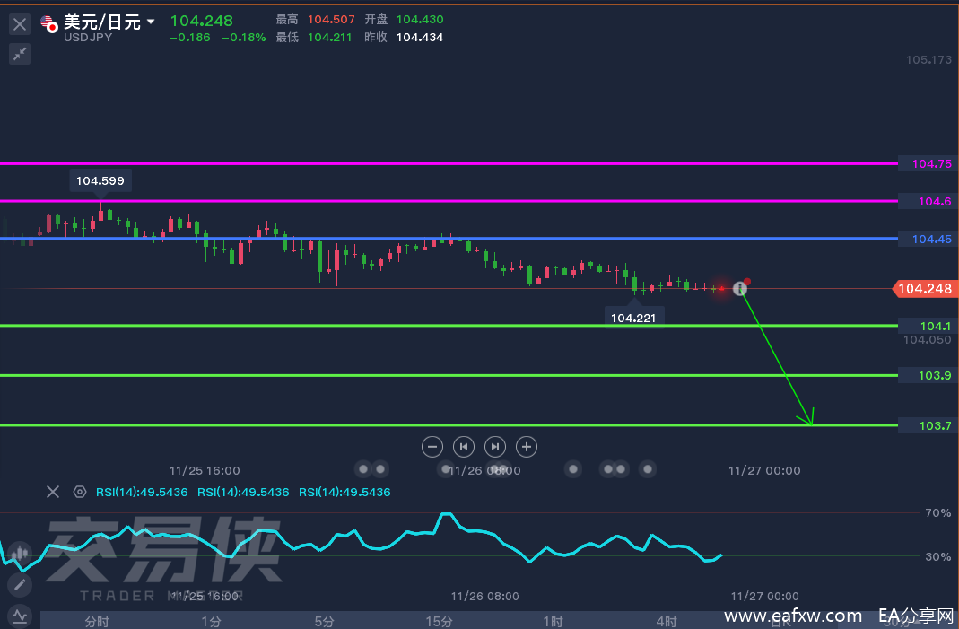959x629 pixels.
Task: Select the drawing pencil tool
Action: pyautogui.click(x=19, y=585)
